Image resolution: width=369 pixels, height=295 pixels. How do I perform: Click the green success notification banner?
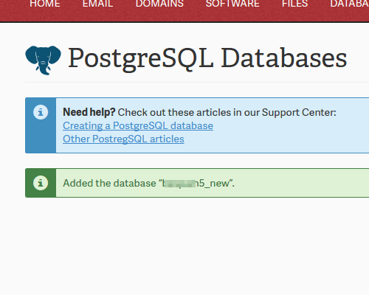pos(197,183)
